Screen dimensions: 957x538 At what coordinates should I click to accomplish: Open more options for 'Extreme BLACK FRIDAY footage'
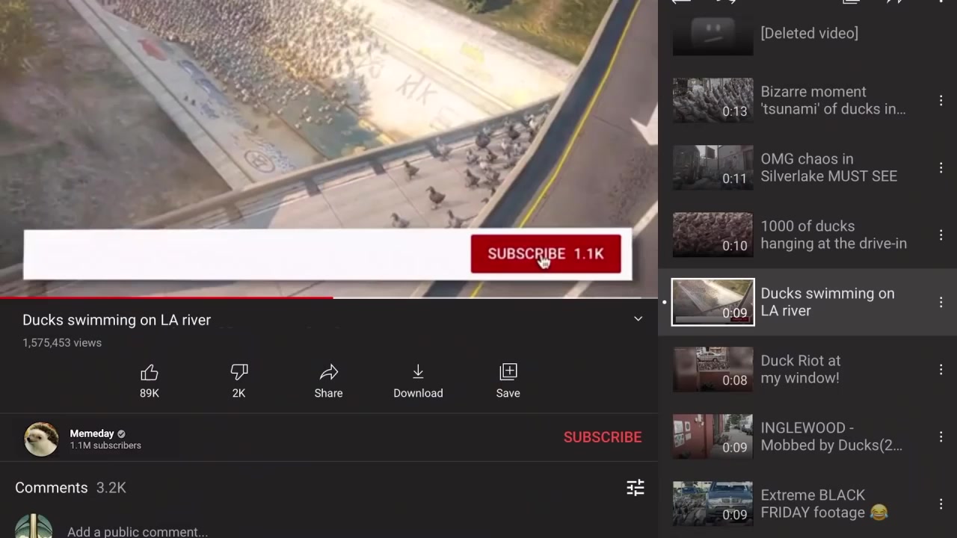click(941, 504)
